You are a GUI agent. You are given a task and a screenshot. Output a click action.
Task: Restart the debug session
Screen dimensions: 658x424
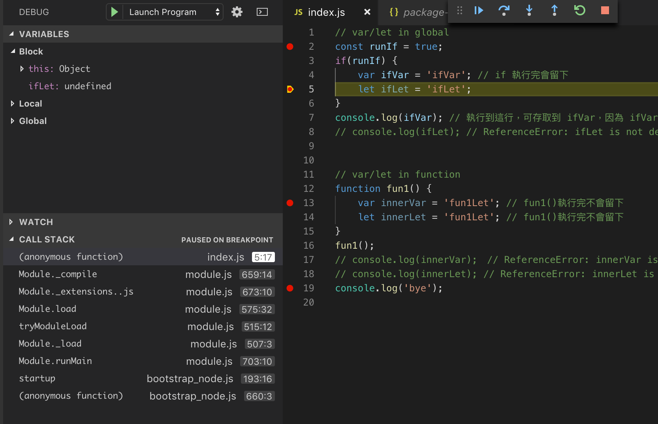point(579,10)
